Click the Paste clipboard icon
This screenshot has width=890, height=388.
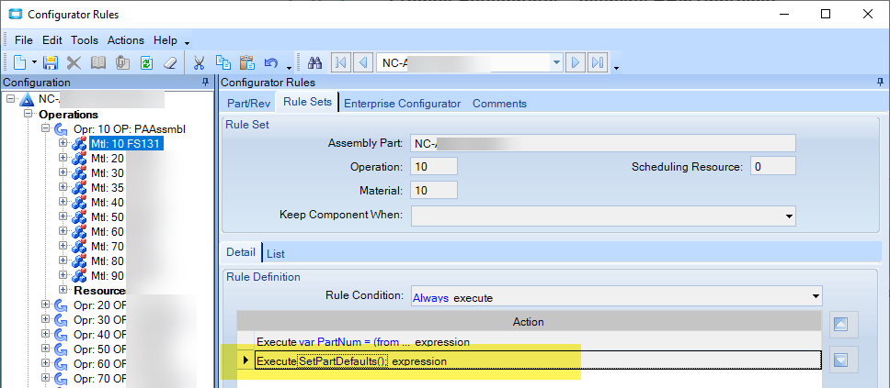click(x=246, y=62)
